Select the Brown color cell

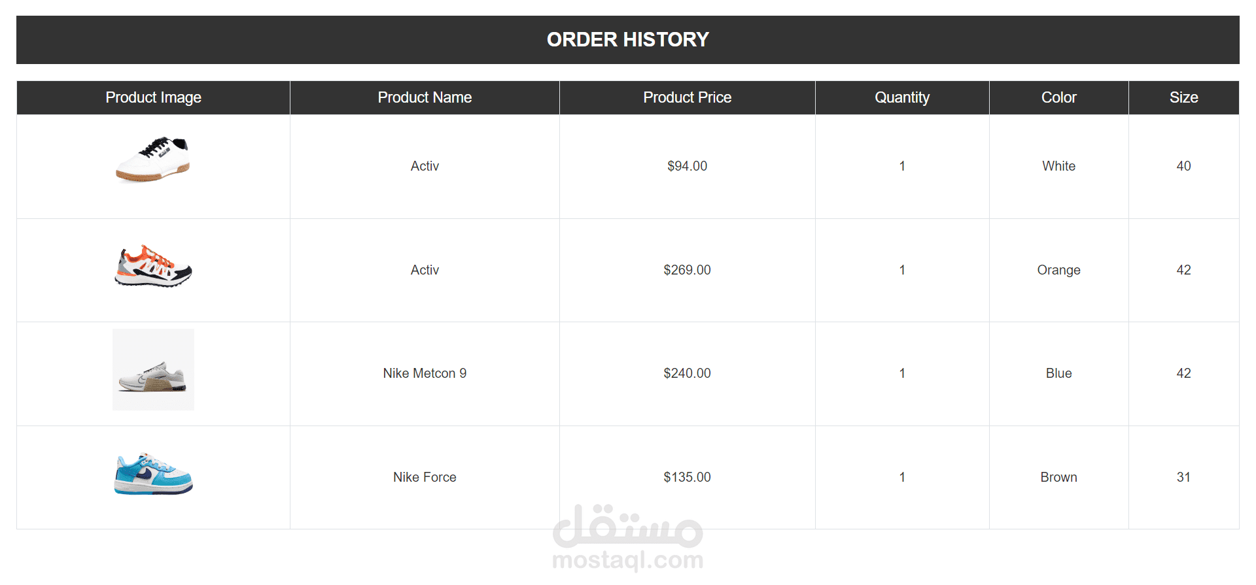[1058, 477]
